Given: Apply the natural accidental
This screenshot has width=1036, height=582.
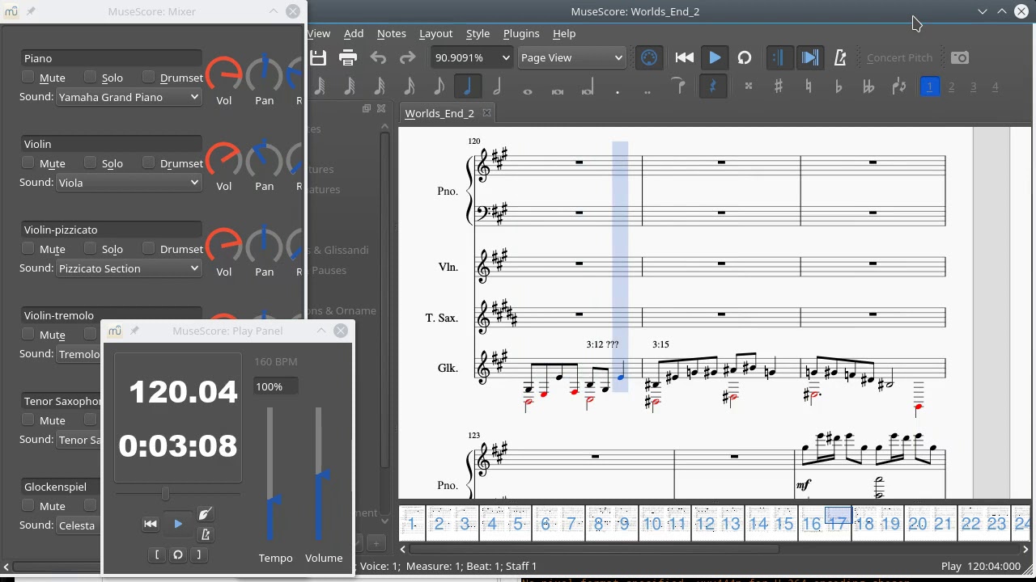Looking at the screenshot, I should [809, 86].
